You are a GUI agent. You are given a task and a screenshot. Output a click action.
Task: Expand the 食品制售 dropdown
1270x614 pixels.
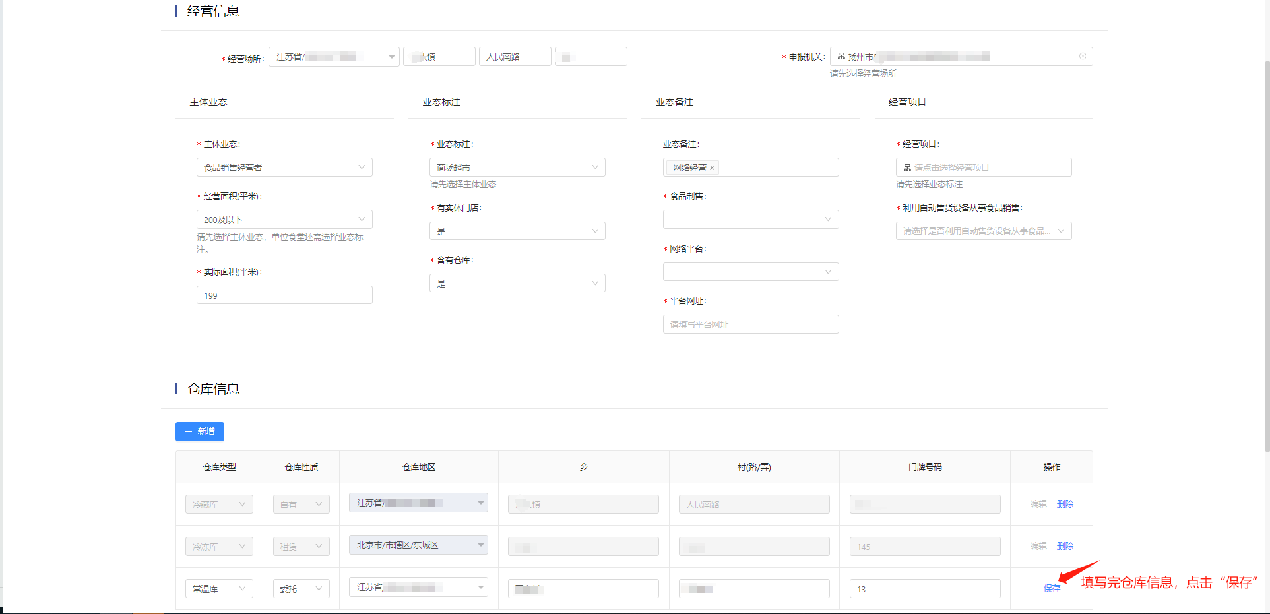click(751, 220)
